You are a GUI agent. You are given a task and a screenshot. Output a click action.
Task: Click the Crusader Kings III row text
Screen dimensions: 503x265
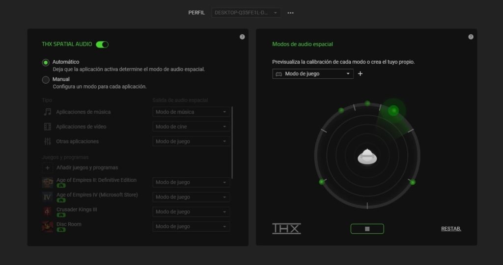tap(77, 210)
